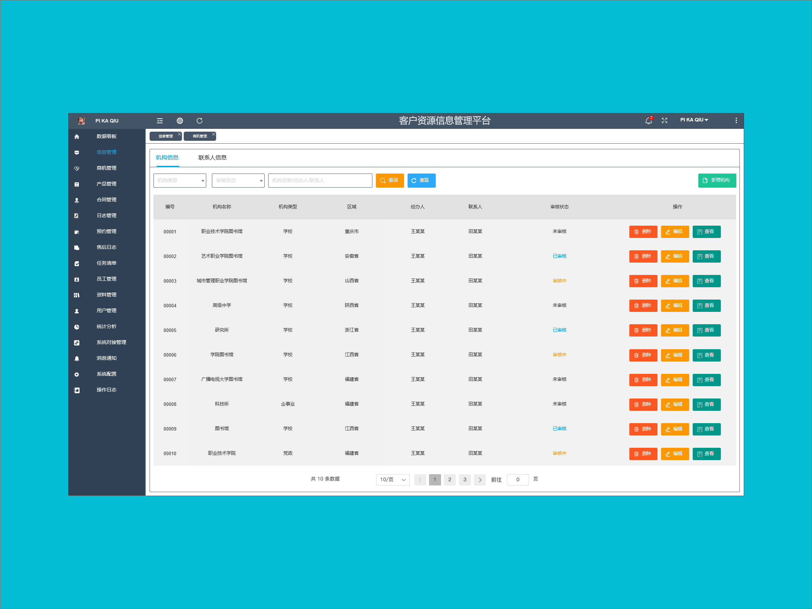Viewport: 812px width, 609px height.
Task: Click the gear icon beside 系统配置
Action: click(x=77, y=375)
